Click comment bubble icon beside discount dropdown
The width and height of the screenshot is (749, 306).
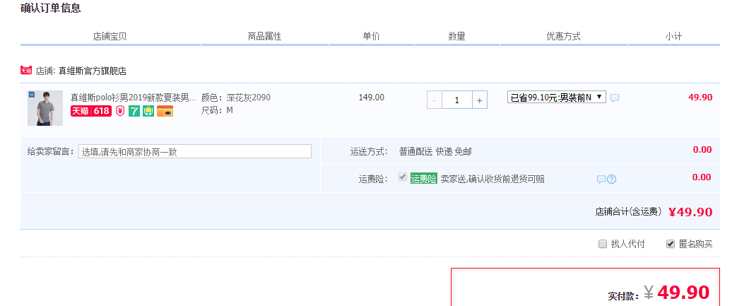point(615,98)
